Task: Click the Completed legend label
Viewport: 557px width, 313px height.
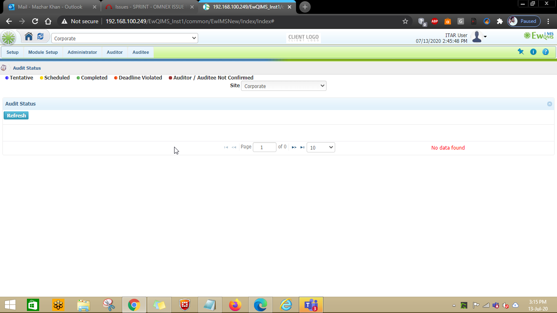Action: 94,78
